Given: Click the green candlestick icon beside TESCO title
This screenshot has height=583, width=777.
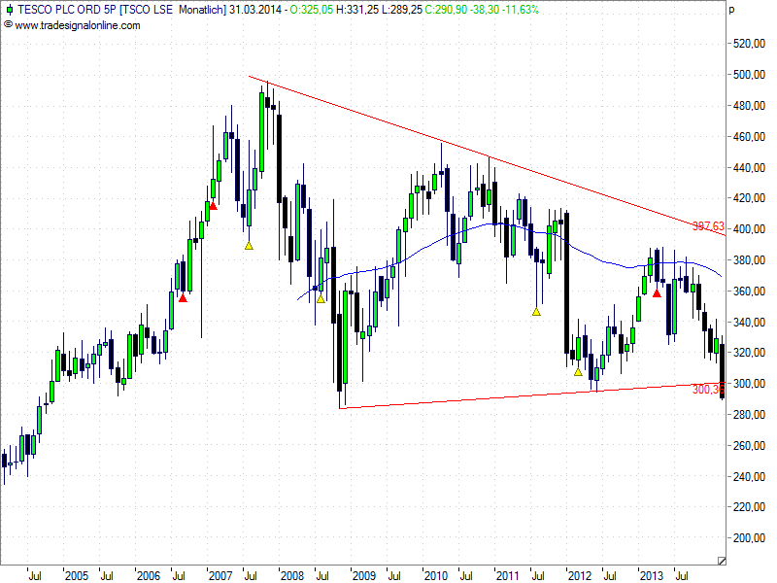Looking at the screenshot, I should click(9, 10).
